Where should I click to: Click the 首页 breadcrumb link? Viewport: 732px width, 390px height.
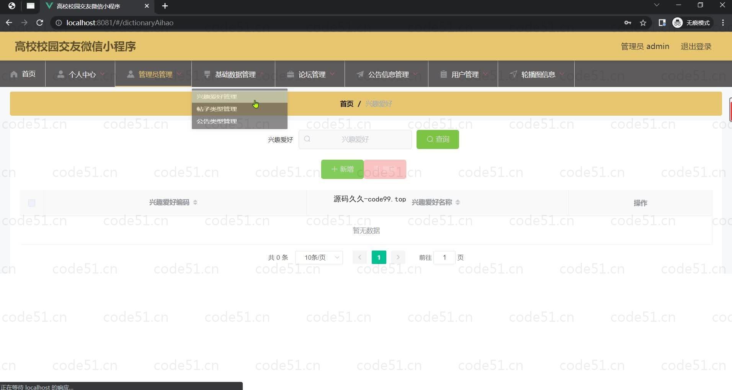click(347, 104)
